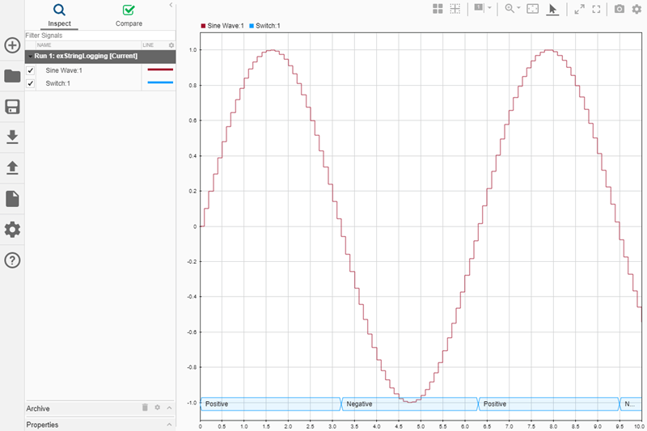The image size is (647, 431).
Task: Enter full screen with bracket corners icon
Action: pos(596,9)
